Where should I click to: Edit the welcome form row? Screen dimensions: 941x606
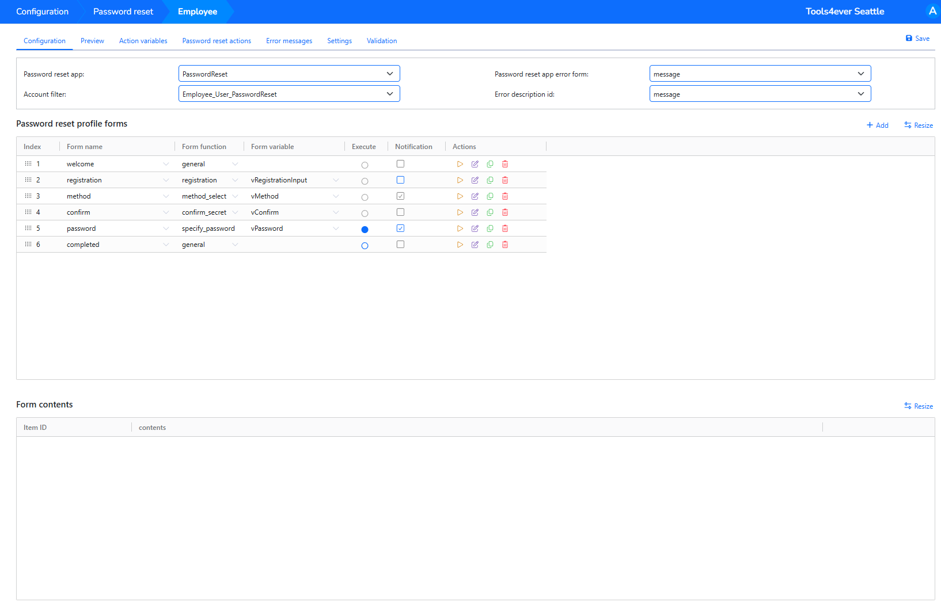tap(475, 164)
